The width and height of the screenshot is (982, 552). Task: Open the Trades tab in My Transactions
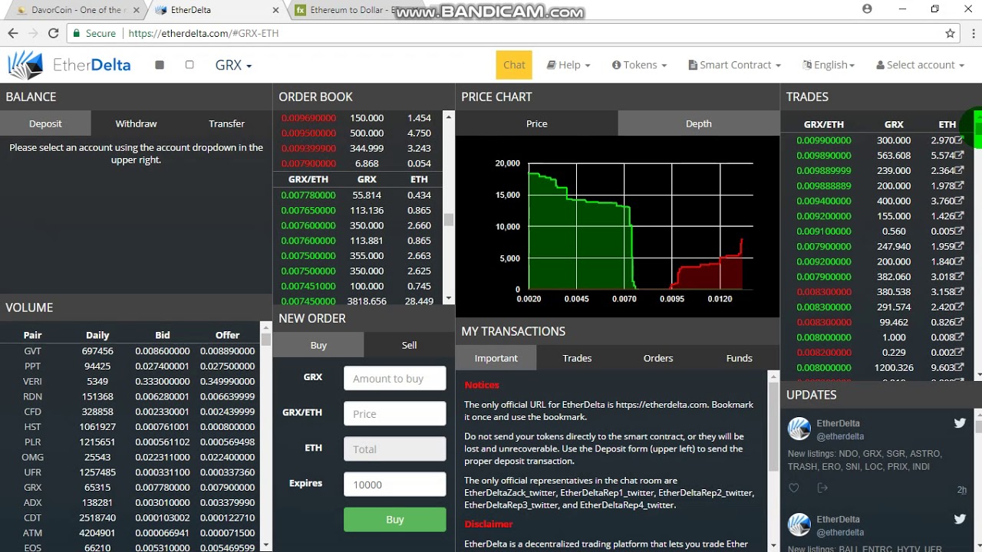577,358
